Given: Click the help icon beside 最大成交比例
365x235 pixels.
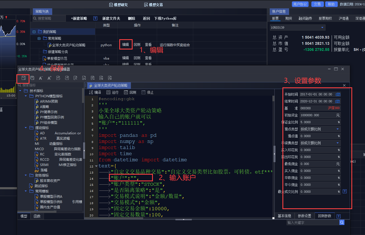Looking at the screenshot, I should pos(345,191).
